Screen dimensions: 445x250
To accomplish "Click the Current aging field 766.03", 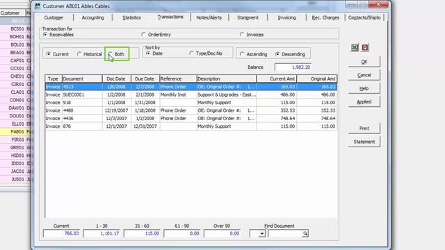I will (x=61, y=233).
